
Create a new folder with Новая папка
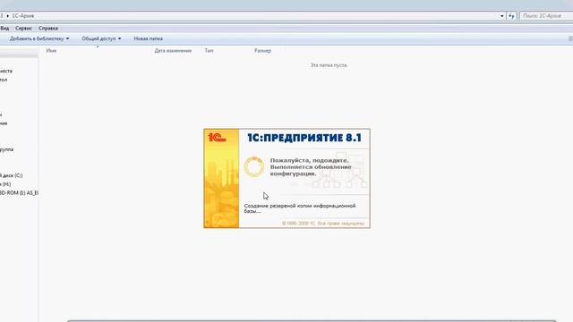[149, 38]
